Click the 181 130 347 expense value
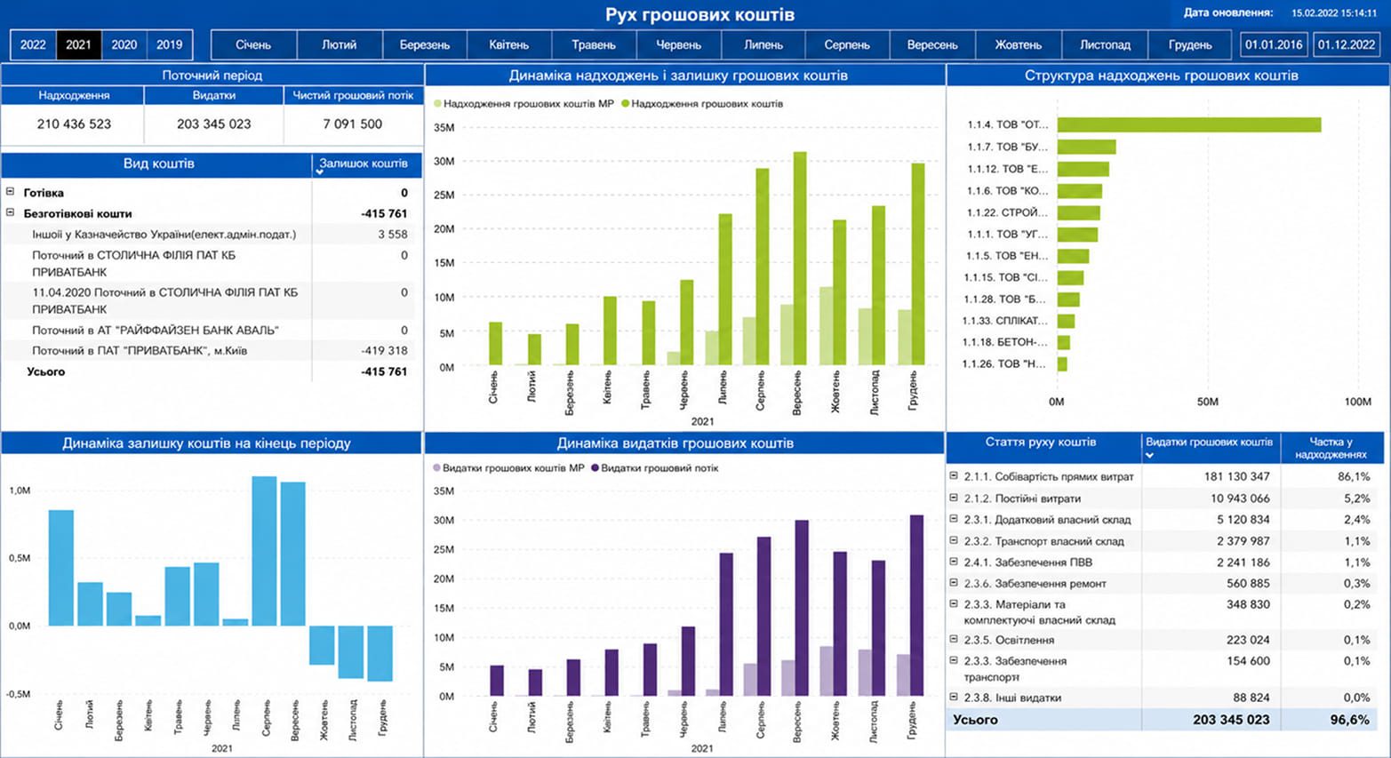The width and height of the screenshot is (1391, 758). (1236, 476)
